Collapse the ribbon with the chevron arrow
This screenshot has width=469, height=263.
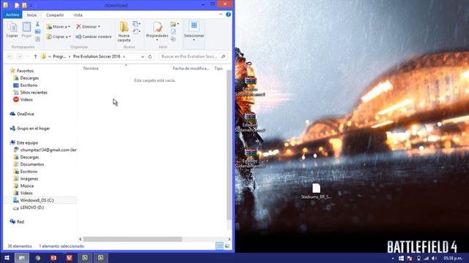tap(221, 15)
